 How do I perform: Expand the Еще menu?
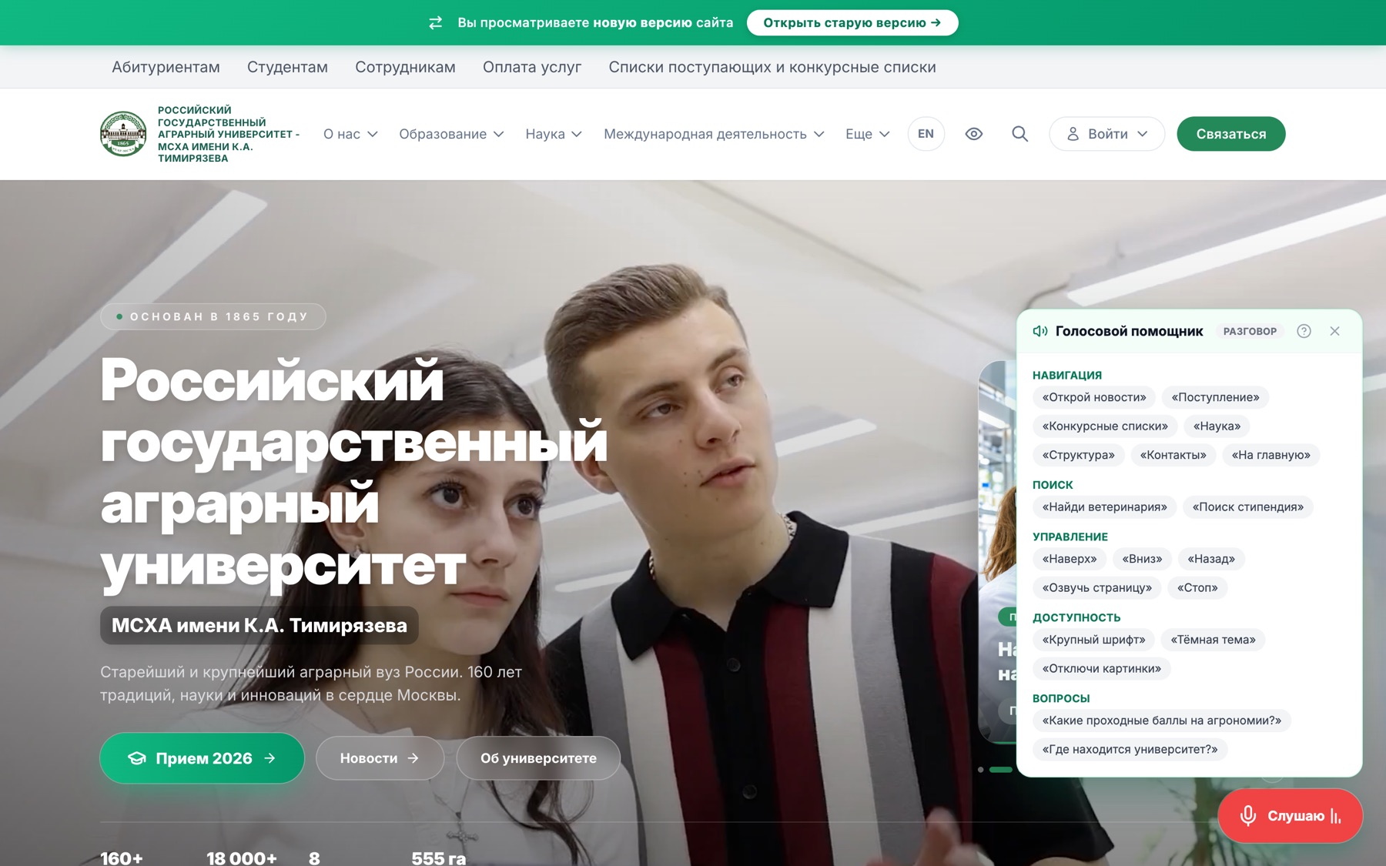[868, 134]
